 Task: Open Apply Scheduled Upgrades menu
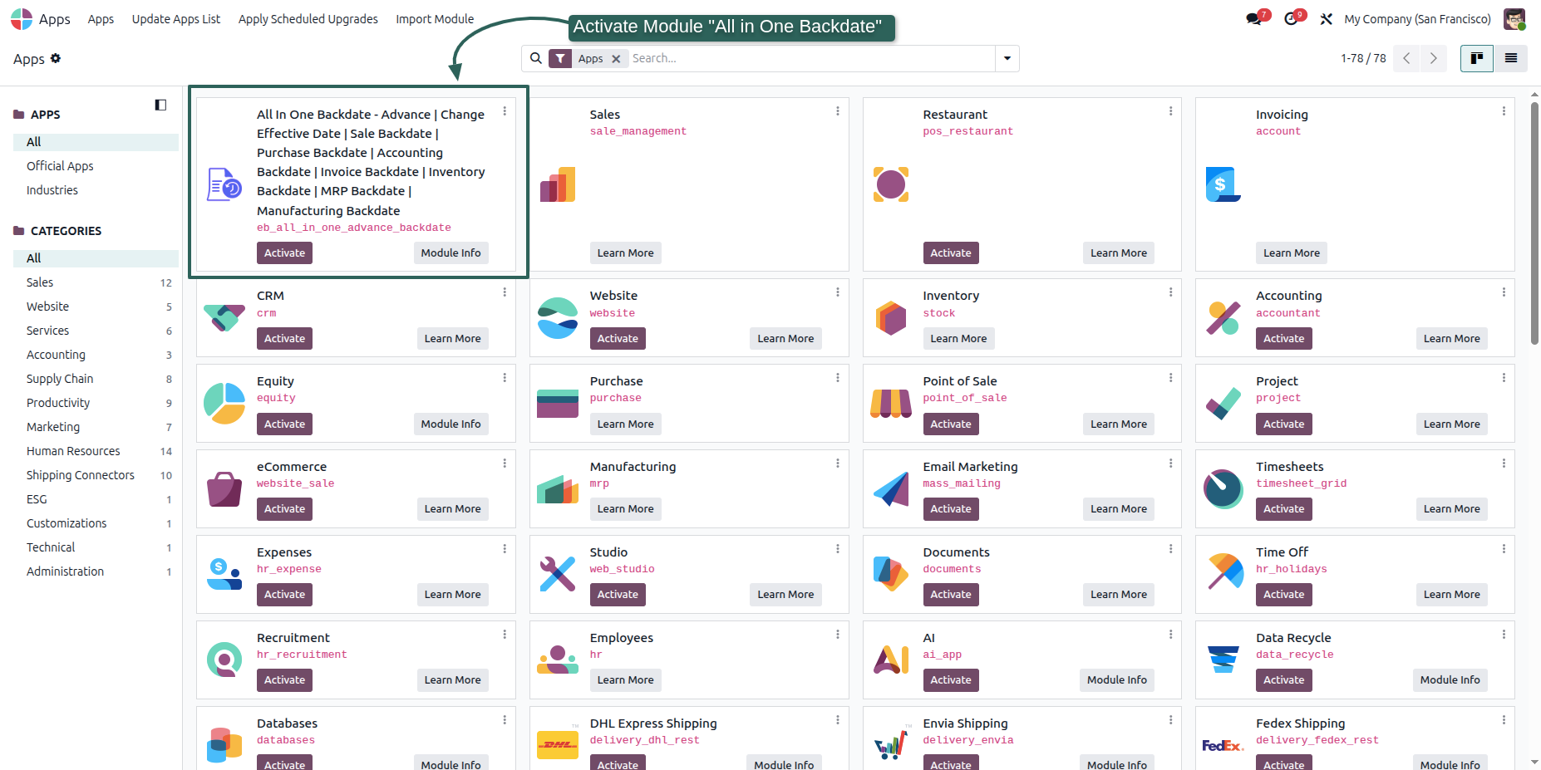click(308, 19)
